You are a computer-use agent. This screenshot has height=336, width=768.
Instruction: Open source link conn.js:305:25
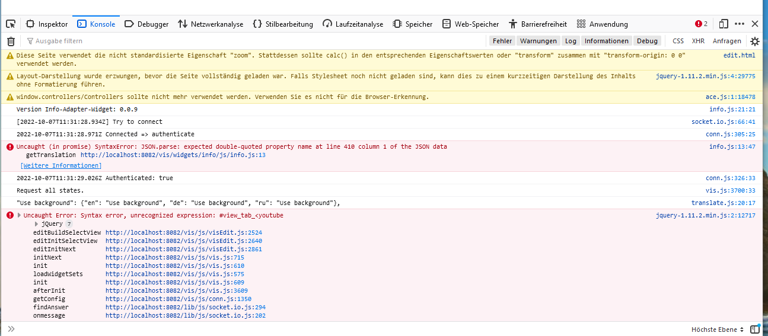coord(731,135)
